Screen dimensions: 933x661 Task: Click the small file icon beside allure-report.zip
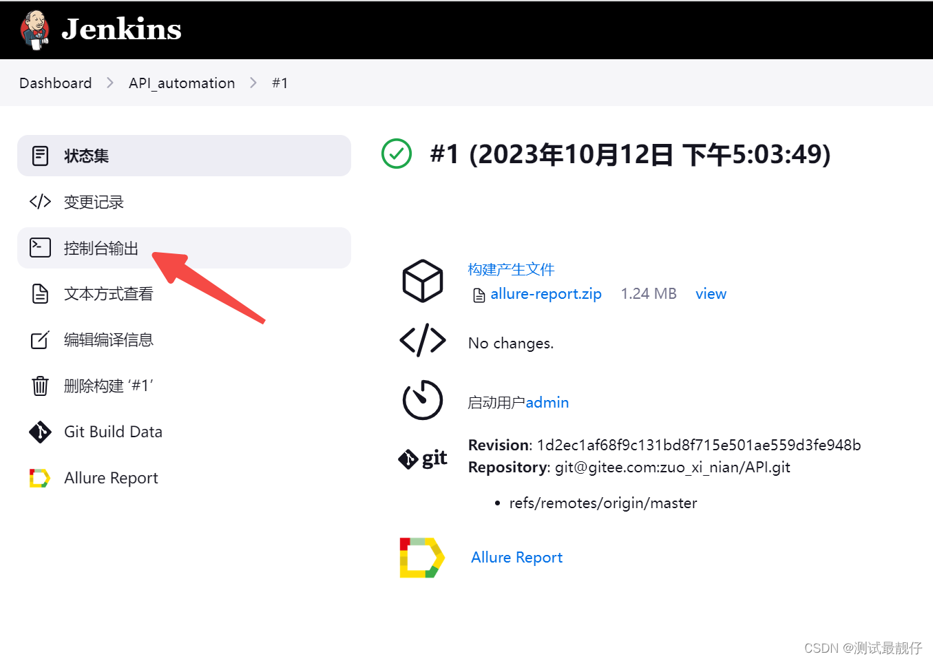pyautogui.click(x=479, y=295)
